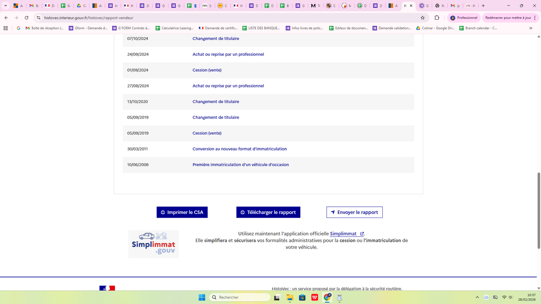Open the Professionnel profile button
Viewport: 541px width, 304px height.
[463, 18]
